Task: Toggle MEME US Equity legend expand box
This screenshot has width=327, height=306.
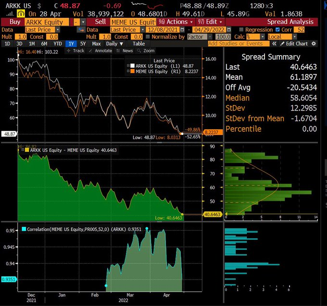Action: (x=128, y=71)
